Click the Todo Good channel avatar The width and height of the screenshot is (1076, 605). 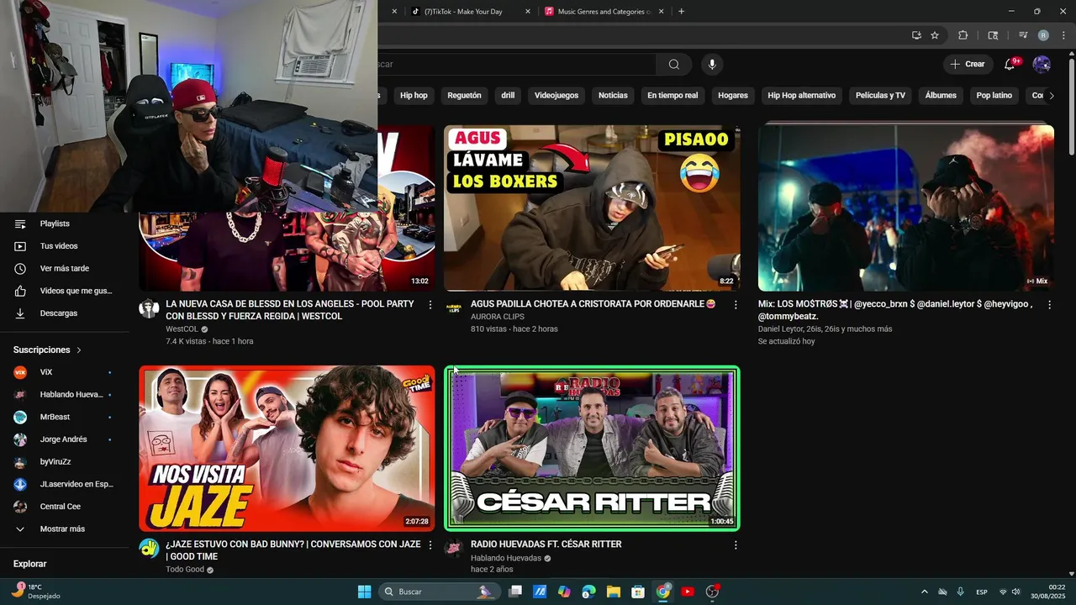click(x=149, y=549)
